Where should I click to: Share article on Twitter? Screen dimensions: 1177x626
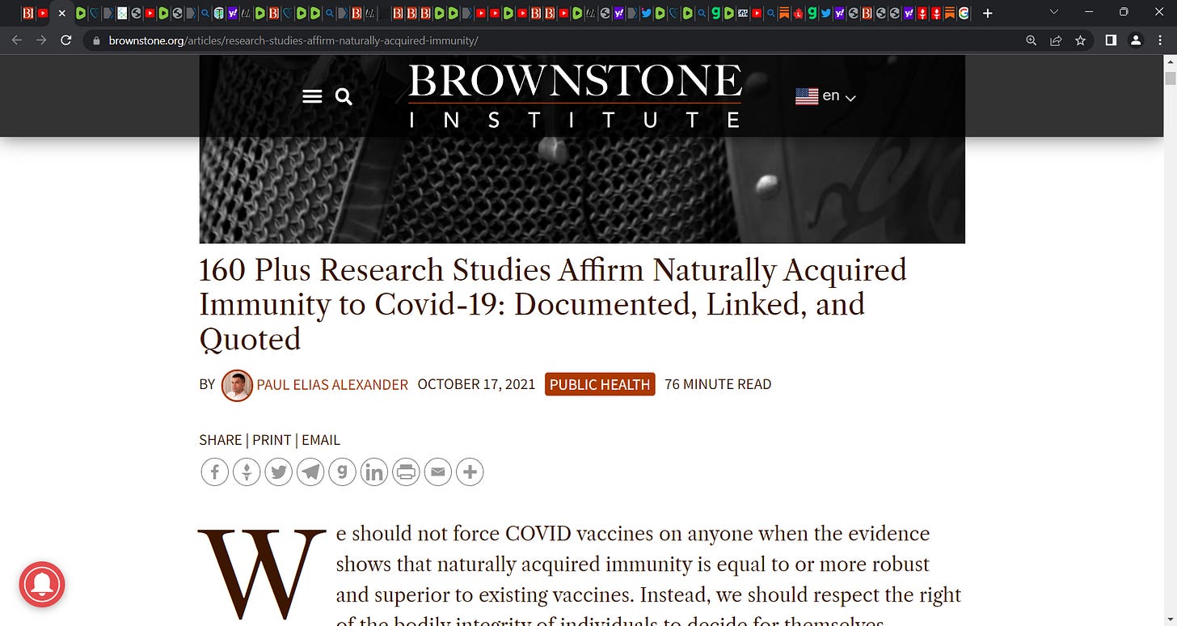coord(278,472)
